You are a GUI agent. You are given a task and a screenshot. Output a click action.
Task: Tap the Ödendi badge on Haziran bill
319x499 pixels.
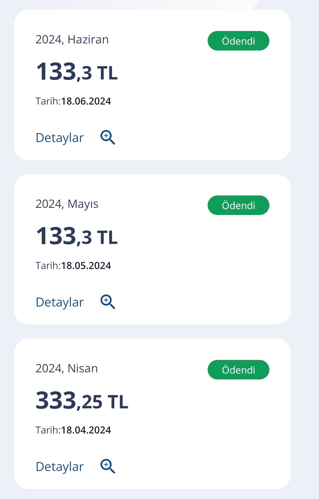tap(238, 41)
